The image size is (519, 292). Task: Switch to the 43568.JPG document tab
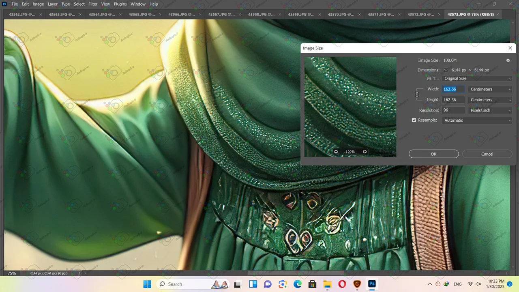[260, 15]
